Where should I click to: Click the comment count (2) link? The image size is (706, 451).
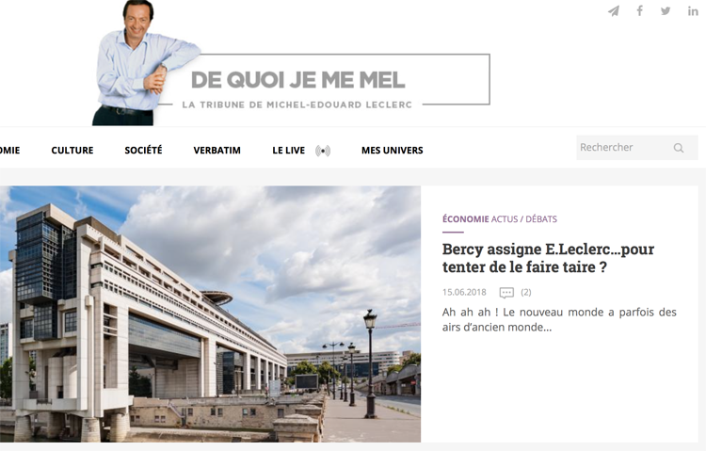click(x=526, y=293)
